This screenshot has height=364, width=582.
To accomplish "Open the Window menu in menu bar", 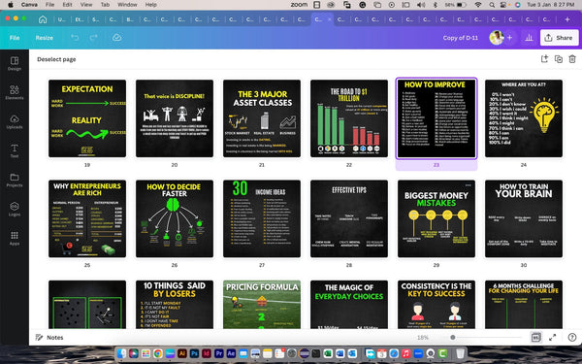I will point(127,5).
